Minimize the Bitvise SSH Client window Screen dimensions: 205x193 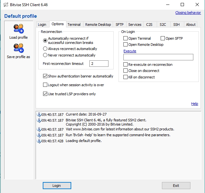(x=168, y=5)
